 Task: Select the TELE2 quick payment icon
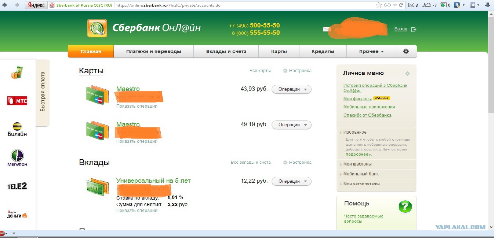pos(17,186)
